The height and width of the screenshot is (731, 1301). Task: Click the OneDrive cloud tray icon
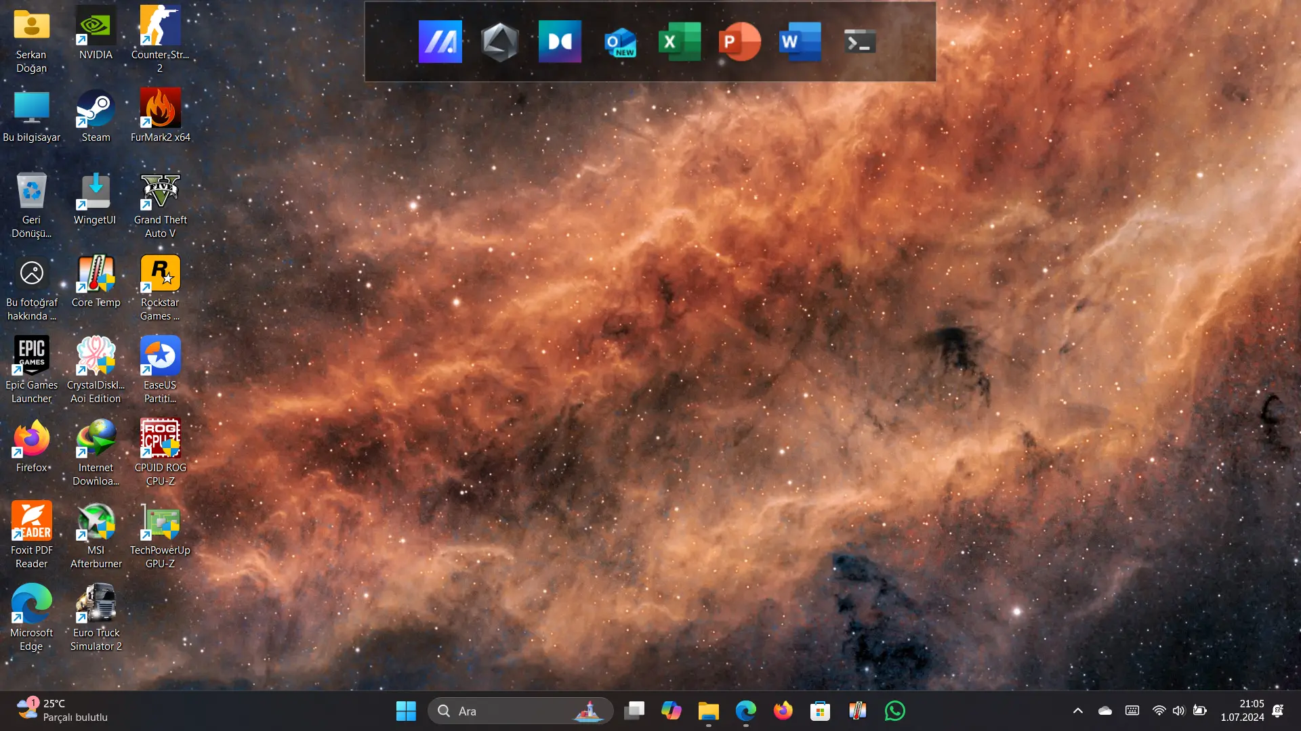1105,711
